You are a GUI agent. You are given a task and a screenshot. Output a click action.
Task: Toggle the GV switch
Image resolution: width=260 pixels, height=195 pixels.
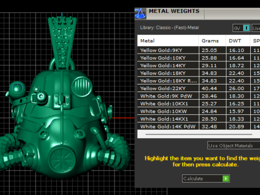point(242,28)
